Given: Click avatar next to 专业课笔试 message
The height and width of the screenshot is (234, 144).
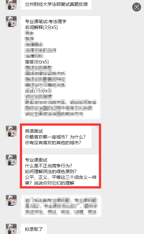Looking at the screenshot, I should (x=11, y=22).
